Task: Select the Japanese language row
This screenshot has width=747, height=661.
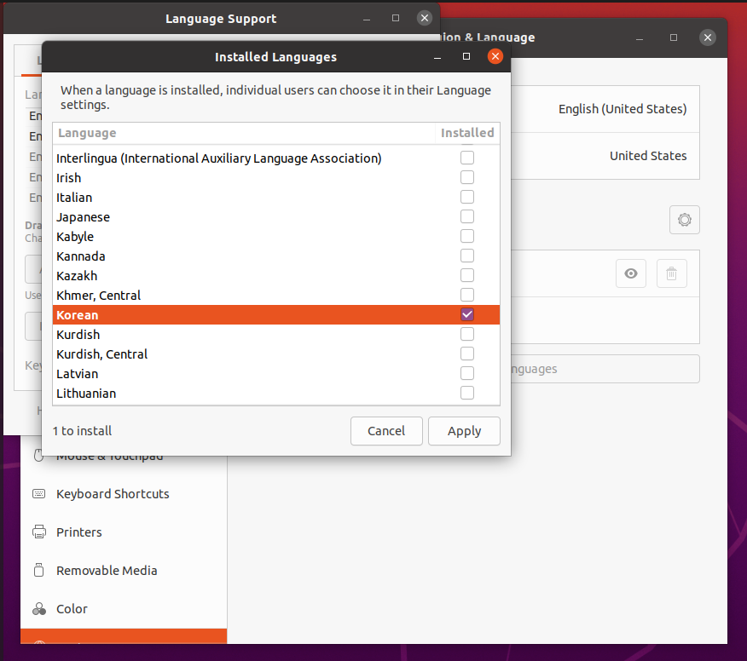Action: coord(276,216)
